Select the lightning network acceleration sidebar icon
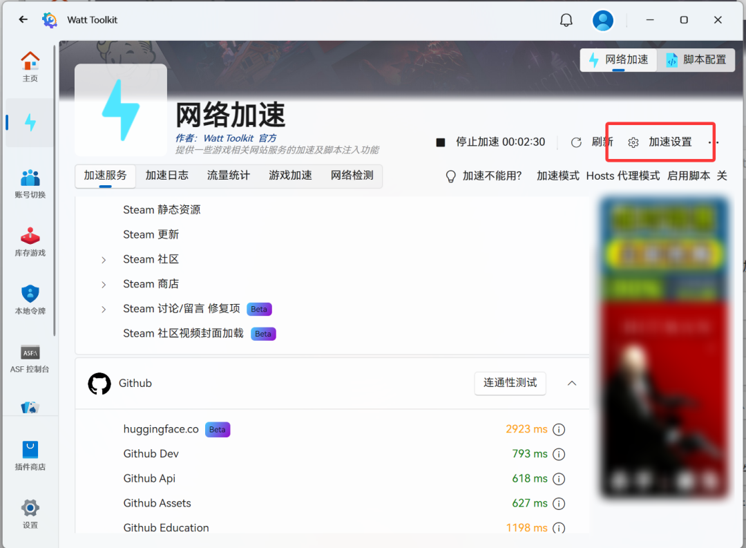 coord(30,122)
